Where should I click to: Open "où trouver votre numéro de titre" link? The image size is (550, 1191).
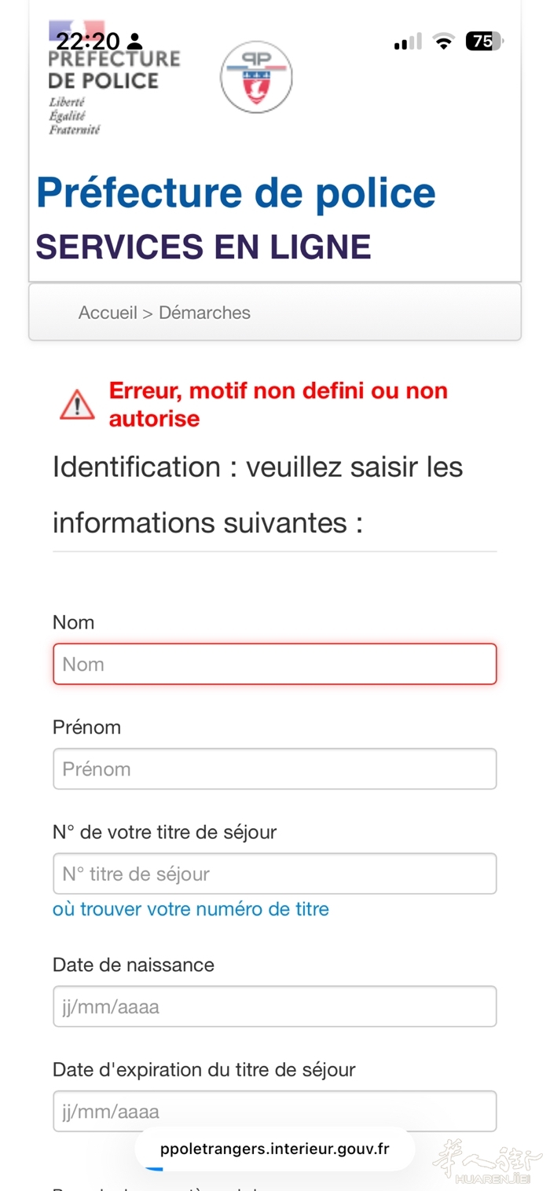pyautogui.click(x=191, y=909)
